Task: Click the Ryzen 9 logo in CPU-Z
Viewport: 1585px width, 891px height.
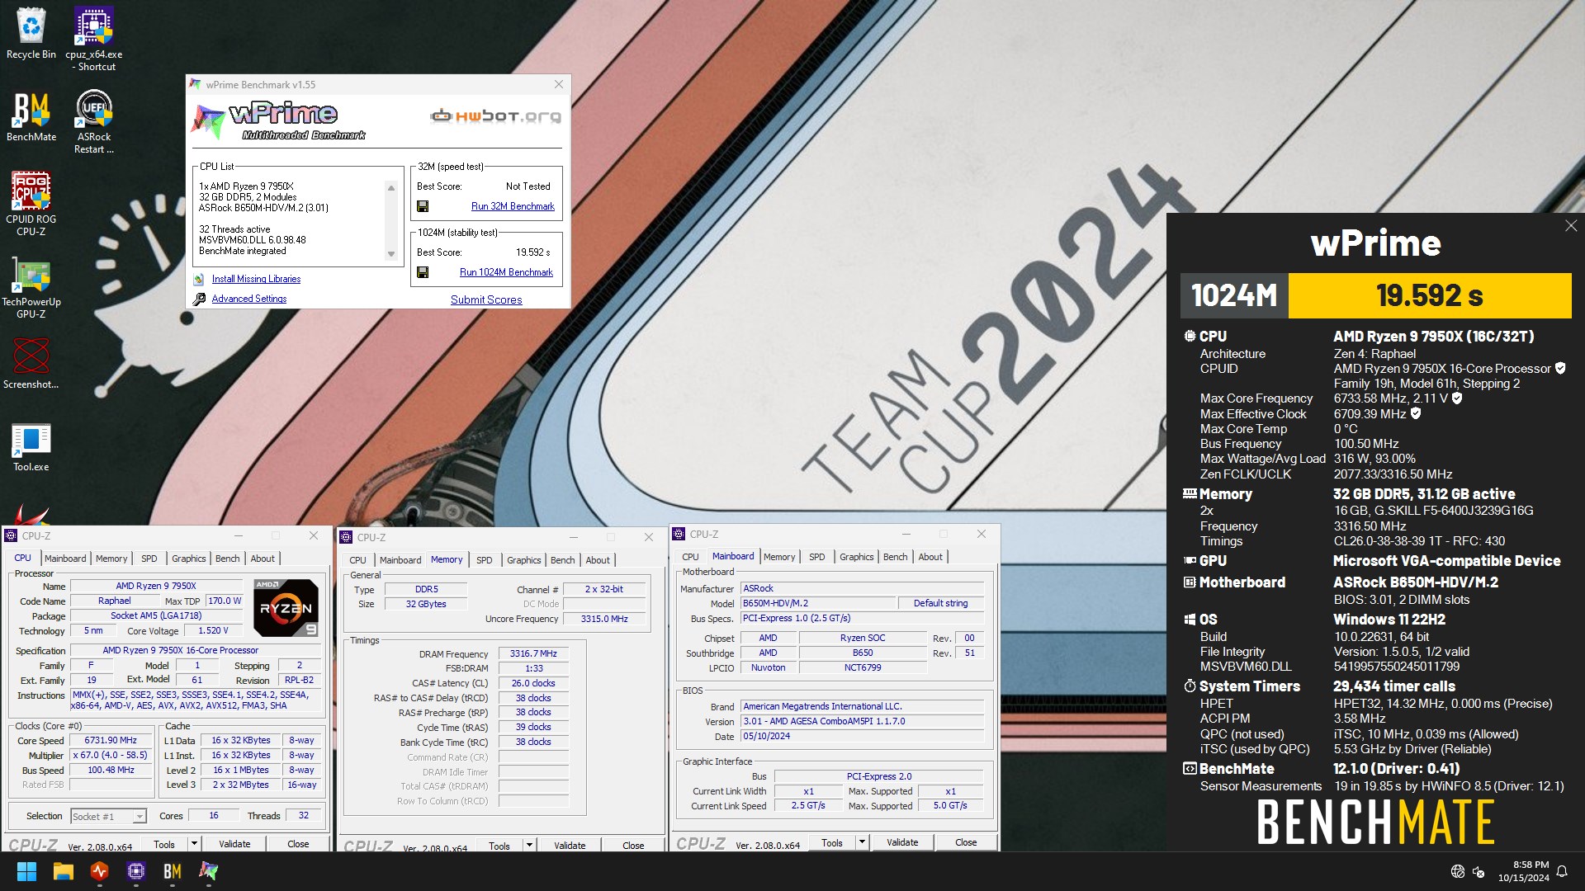Action: [x=286, y=608]
